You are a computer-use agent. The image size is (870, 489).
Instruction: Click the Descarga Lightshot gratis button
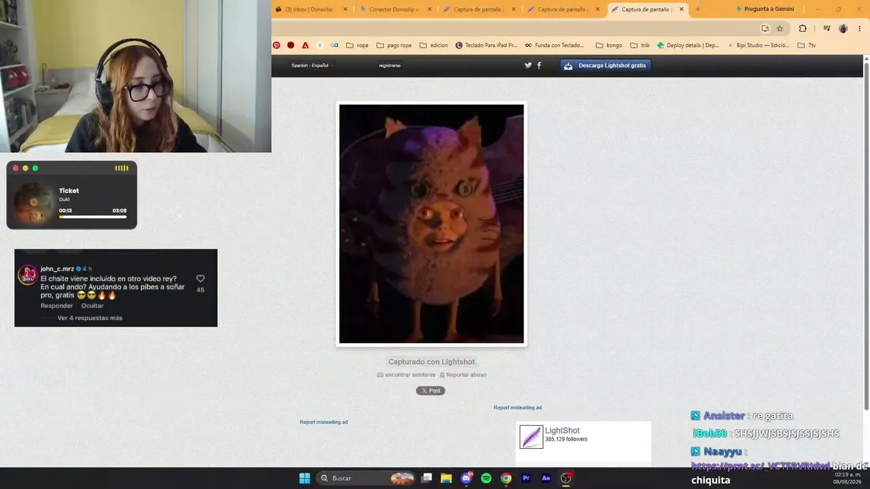coord(606,65)
